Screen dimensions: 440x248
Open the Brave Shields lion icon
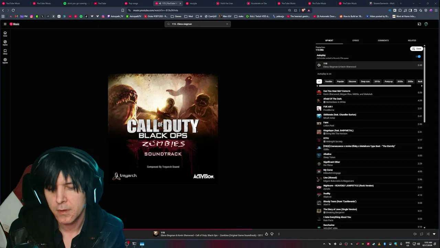pyautogui.click(x=303, y=10)
